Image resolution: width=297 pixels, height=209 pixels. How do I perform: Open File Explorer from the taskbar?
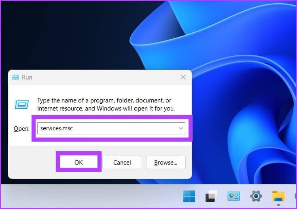(x=278, y=196)
